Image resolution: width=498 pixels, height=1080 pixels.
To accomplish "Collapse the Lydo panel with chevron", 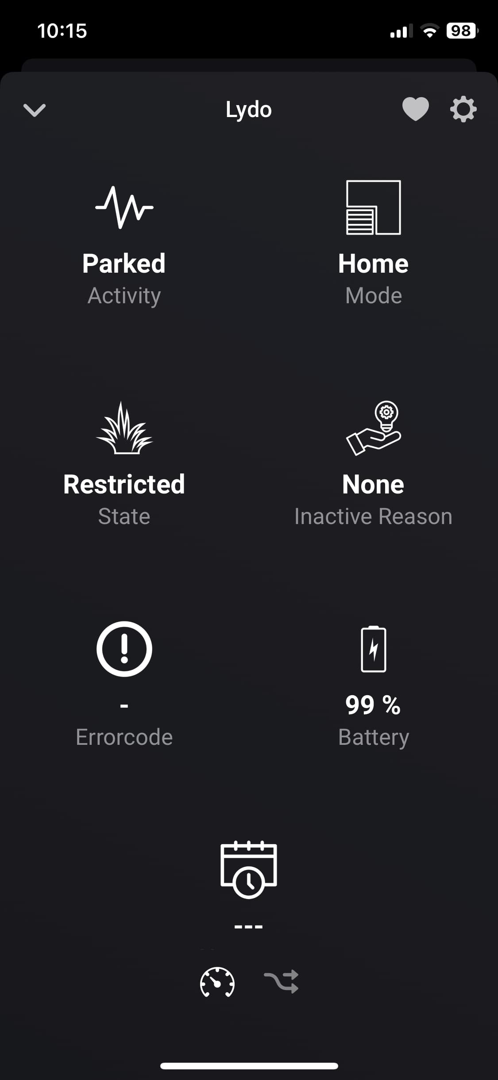I will (35, 110).
